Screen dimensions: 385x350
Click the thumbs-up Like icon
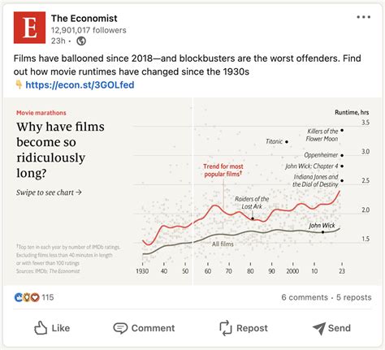point(41,328)
